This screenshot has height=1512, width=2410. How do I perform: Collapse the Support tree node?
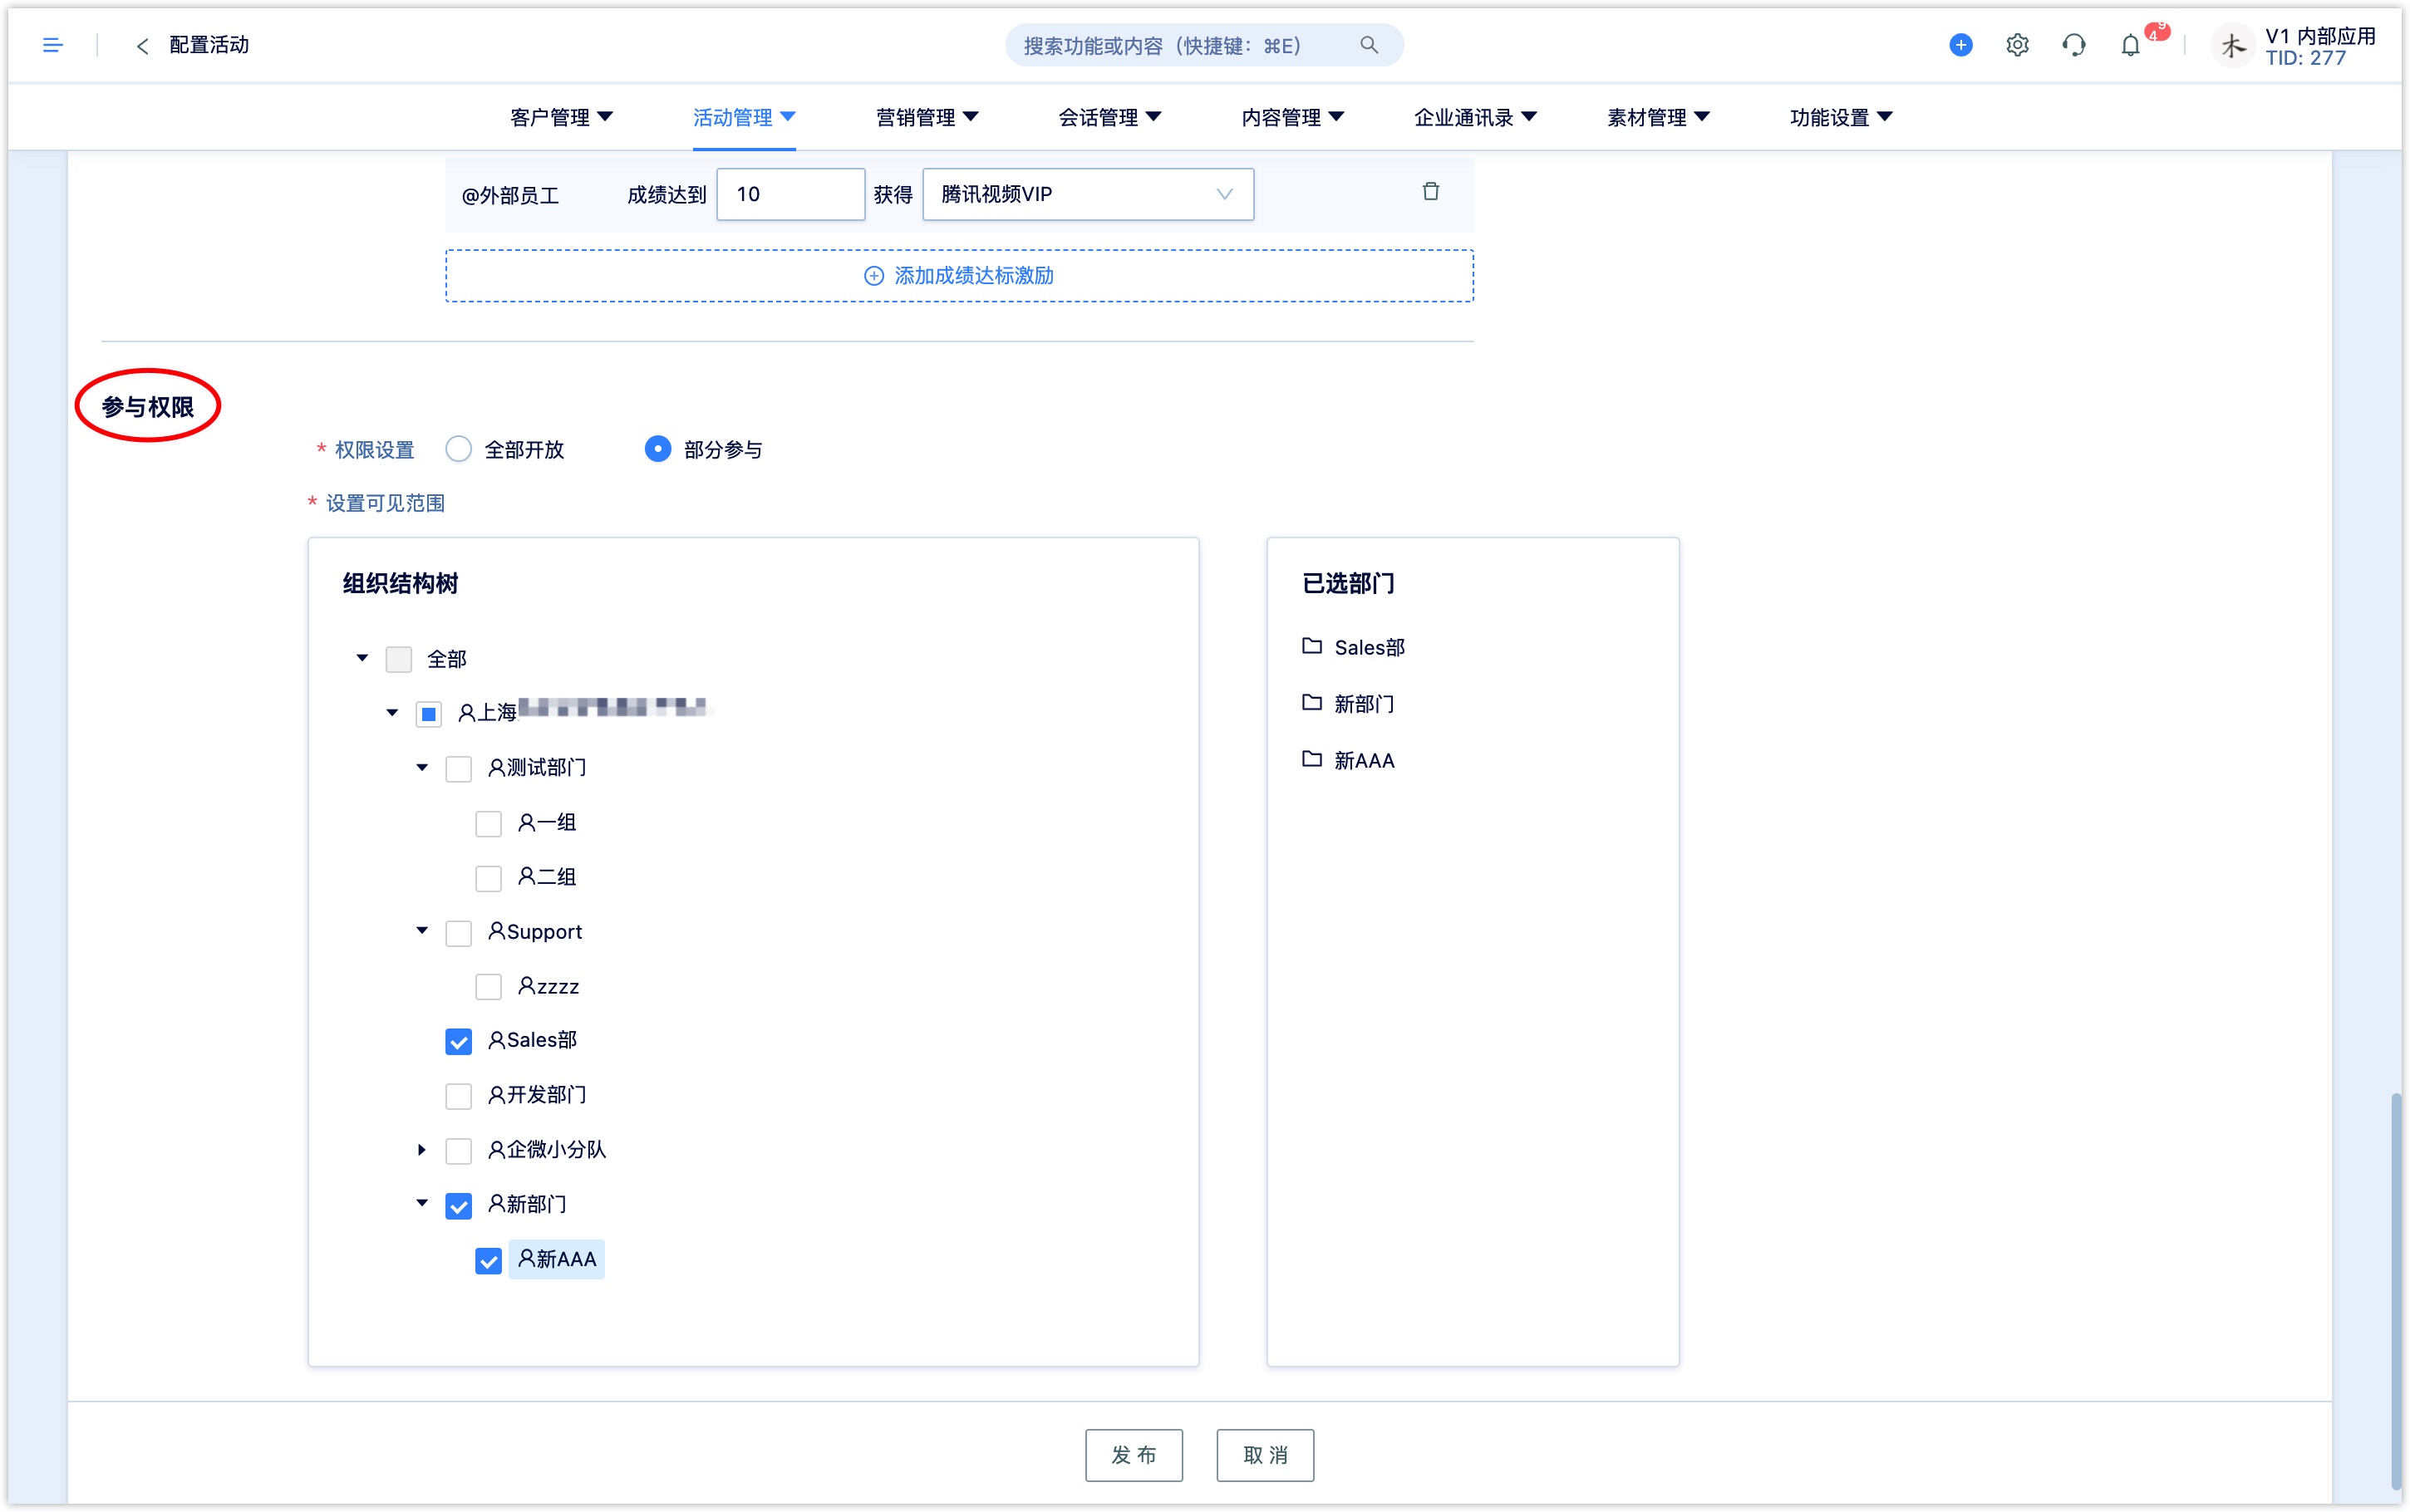[422, 931]
